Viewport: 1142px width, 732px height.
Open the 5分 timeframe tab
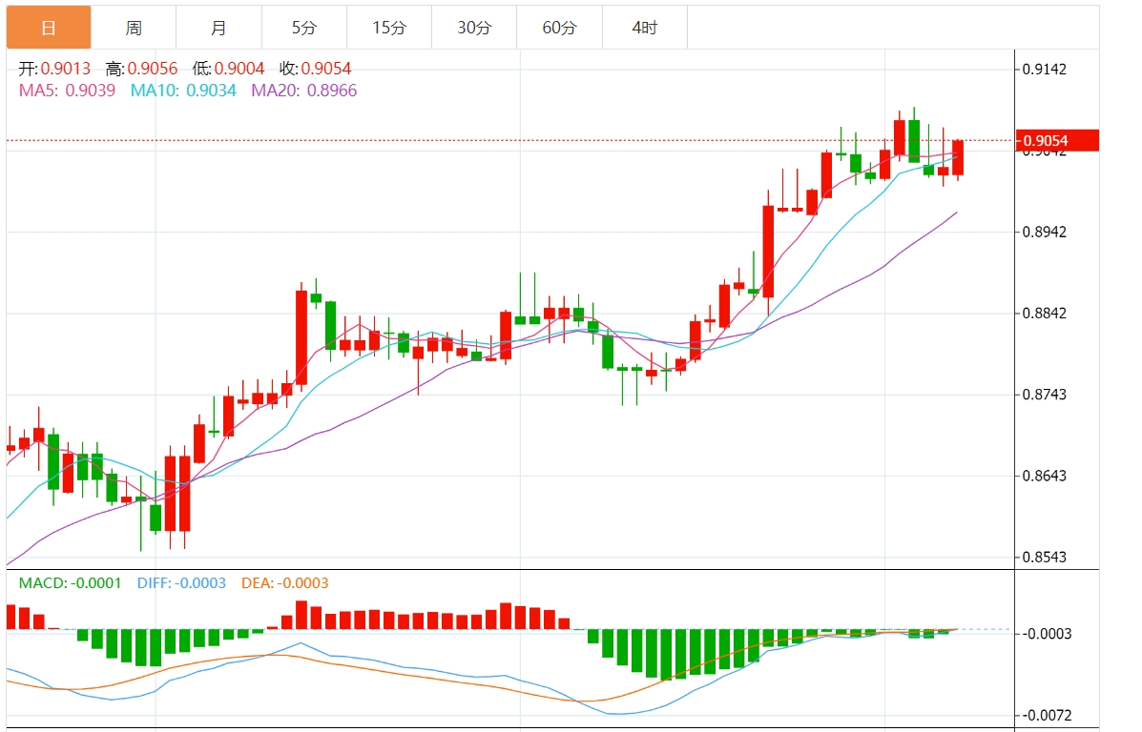tap(304, 28)
